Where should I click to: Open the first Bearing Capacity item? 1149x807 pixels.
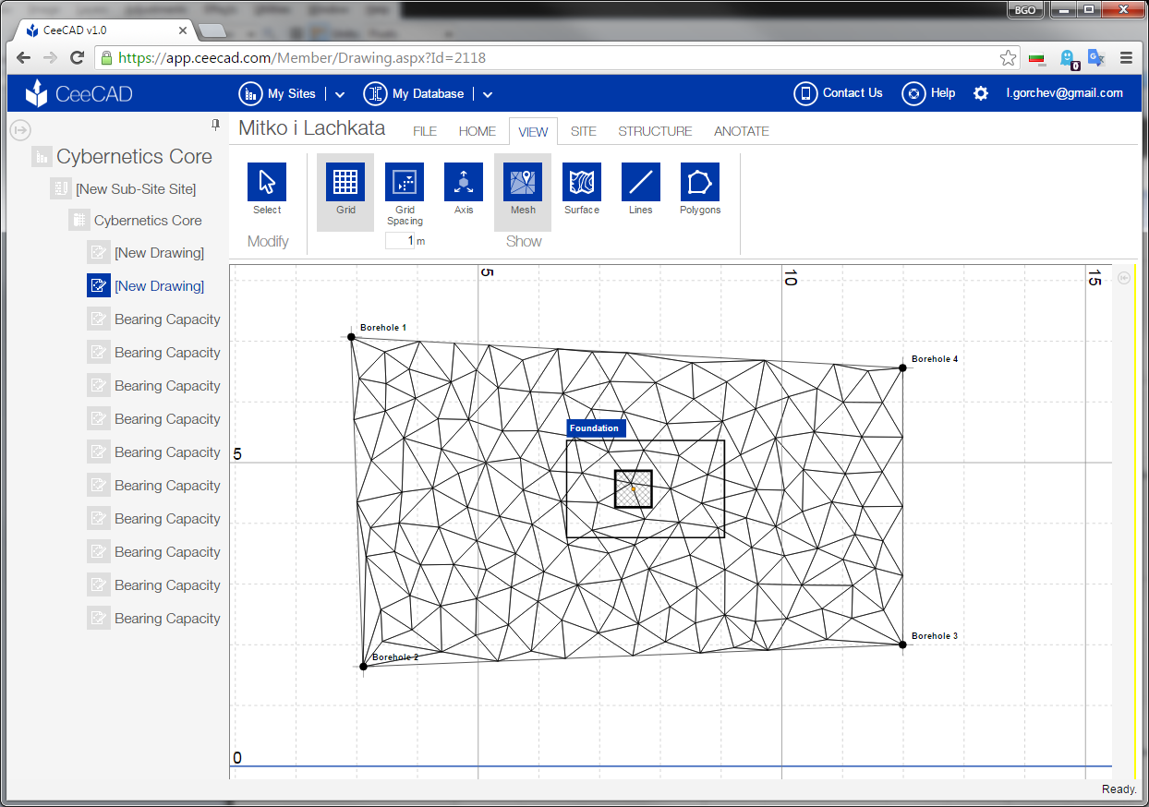click(167, 319)
